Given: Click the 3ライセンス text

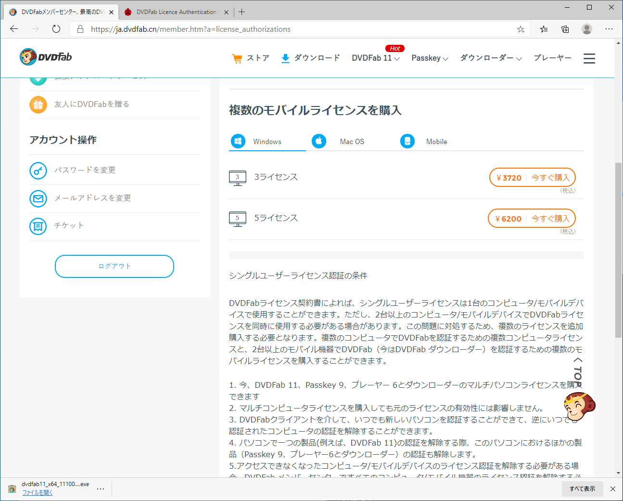Looking at the screenshot, I should click(276, 177).
